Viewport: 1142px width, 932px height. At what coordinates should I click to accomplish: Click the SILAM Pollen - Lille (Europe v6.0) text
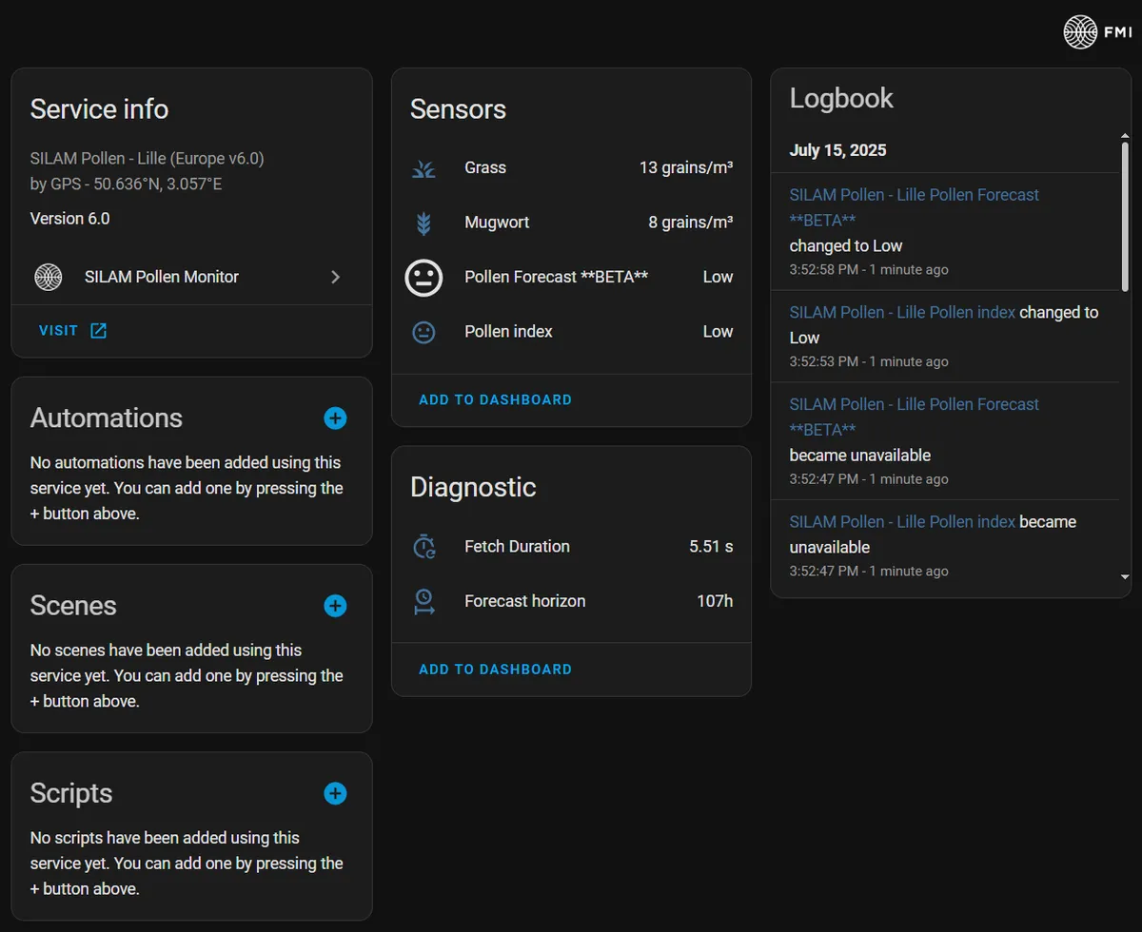click(x=147, y=158)
